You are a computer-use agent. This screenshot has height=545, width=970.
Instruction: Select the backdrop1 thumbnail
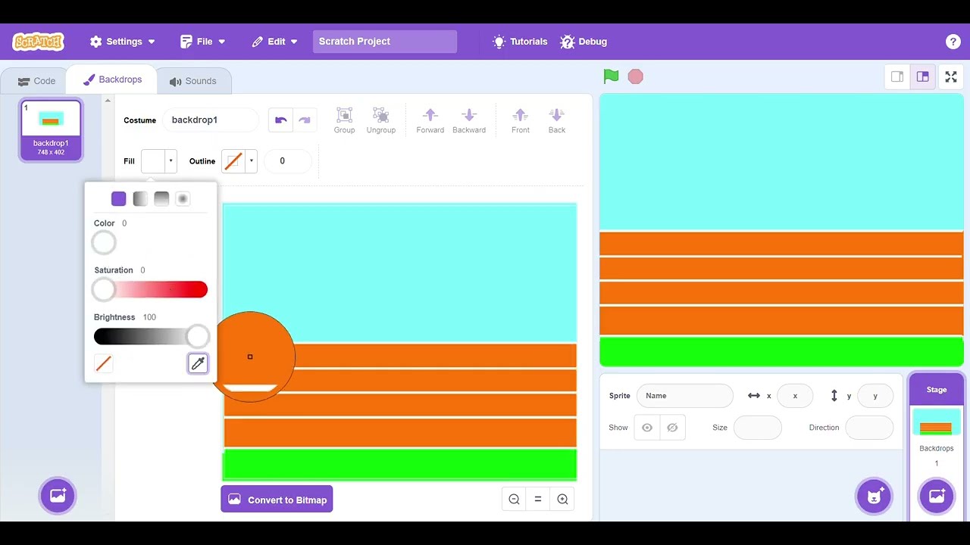51,130
